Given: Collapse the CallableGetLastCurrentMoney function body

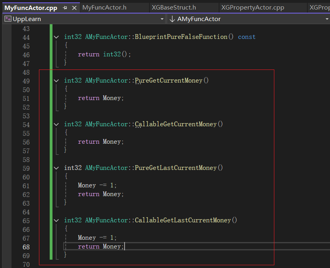Looking at the screenshot, I should point(56,220).
